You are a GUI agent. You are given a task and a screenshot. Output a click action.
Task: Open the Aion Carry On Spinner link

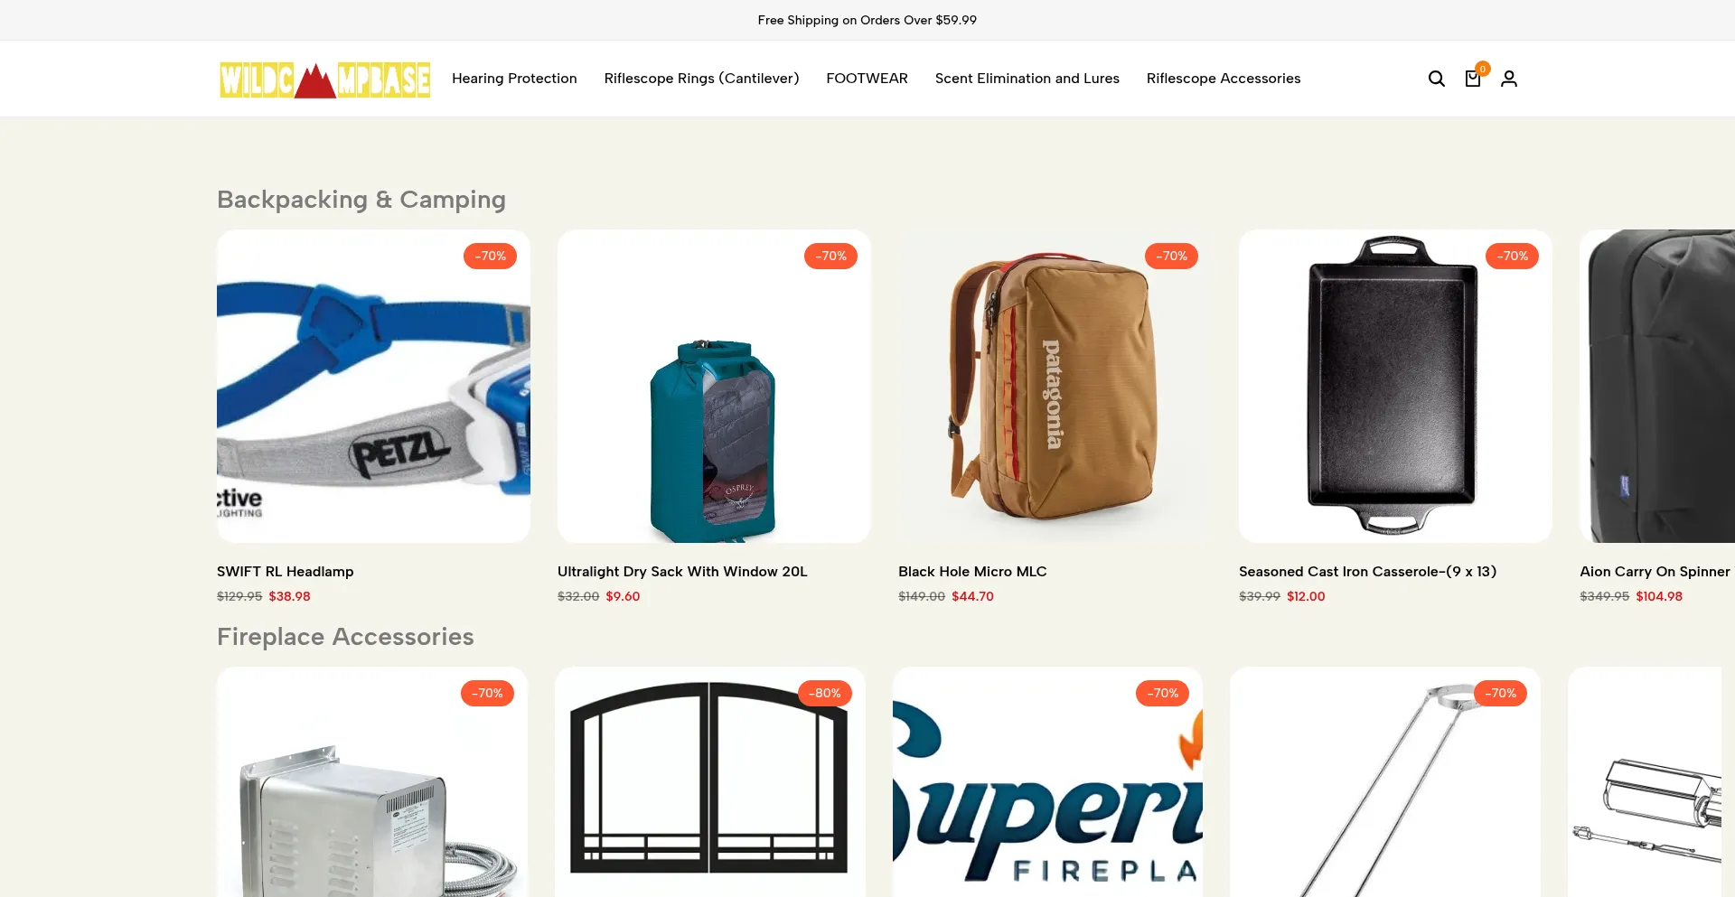(x=1655, y=572)
